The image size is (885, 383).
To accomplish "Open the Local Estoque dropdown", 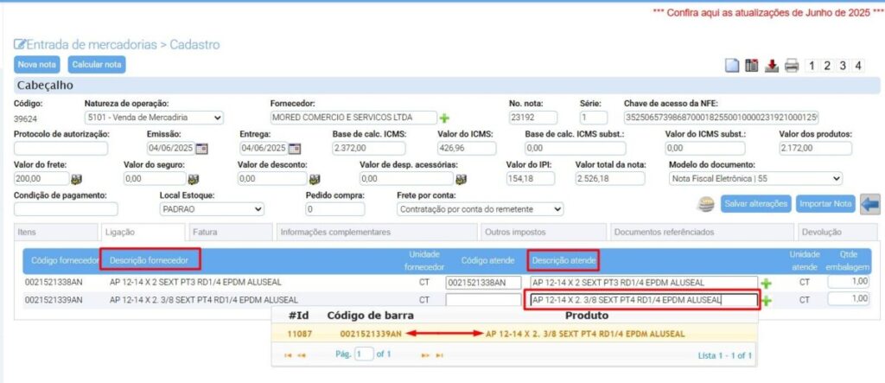I will pyautogui.click(x=212, y=209).
